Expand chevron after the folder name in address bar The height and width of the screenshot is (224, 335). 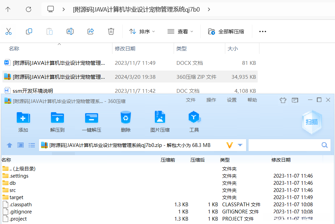tap(209, 10)
